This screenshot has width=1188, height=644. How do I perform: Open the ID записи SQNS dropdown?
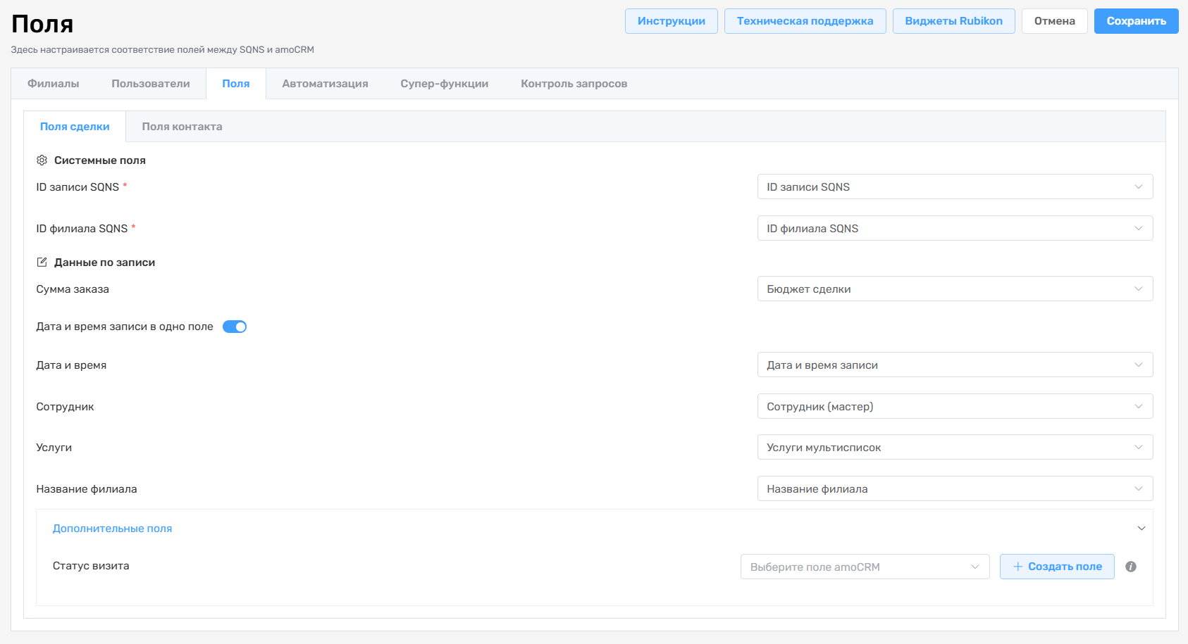click(x=955, y=187)
